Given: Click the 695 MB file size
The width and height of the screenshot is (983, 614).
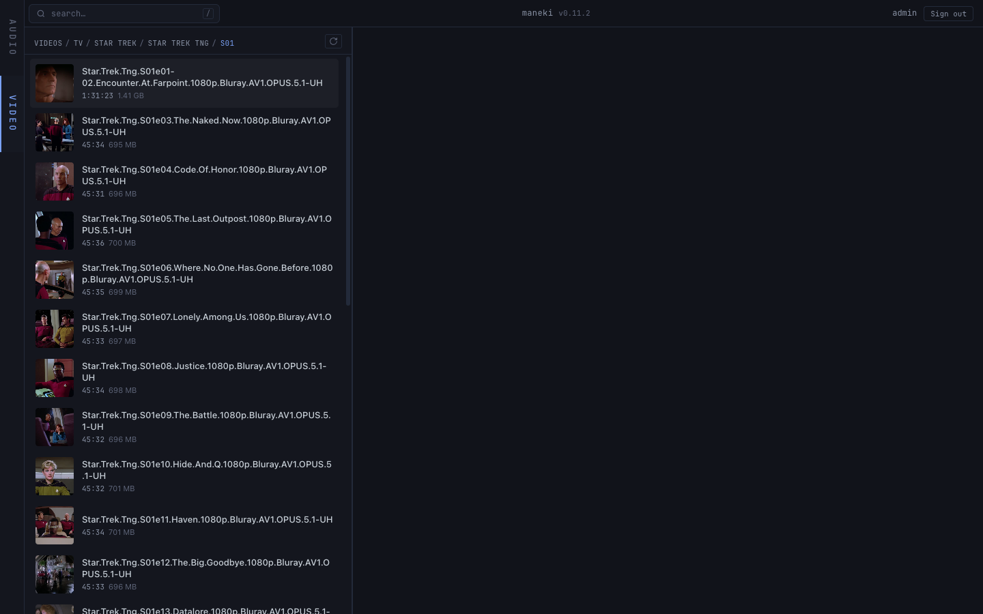Looking at the screenshot, I should pos(122,145).
